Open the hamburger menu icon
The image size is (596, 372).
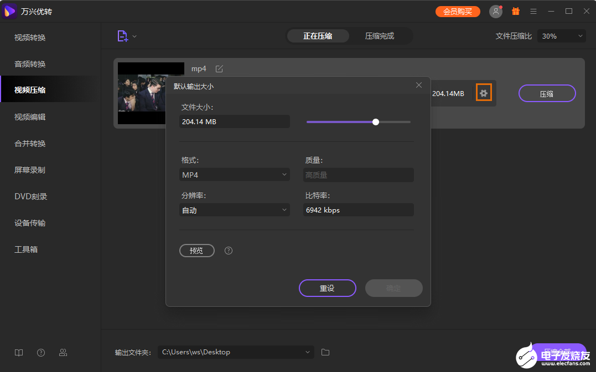(533, 12)
